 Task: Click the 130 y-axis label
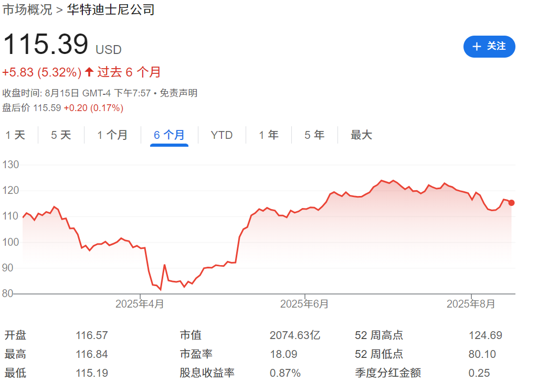tap(10, 165)
